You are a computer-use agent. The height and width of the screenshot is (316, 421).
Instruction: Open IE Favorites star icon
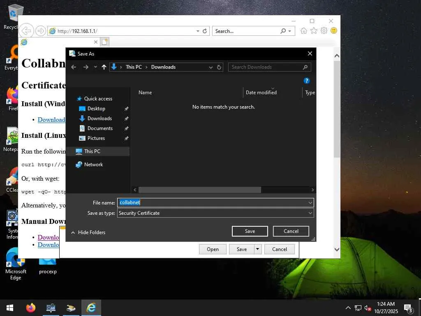[x=314, y=30]
